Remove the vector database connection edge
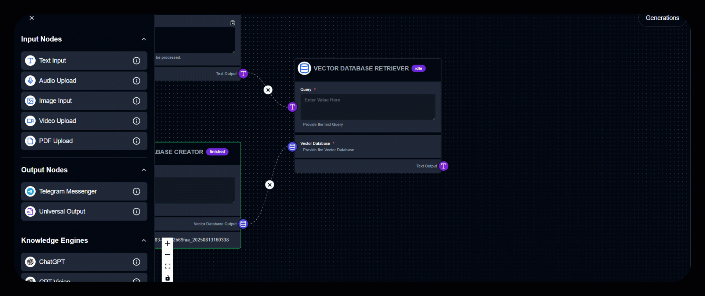 pyautogui.click(x=270, y=185)
